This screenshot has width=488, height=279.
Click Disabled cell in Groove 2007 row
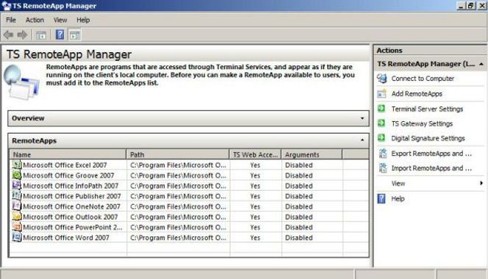pos(299,175)
